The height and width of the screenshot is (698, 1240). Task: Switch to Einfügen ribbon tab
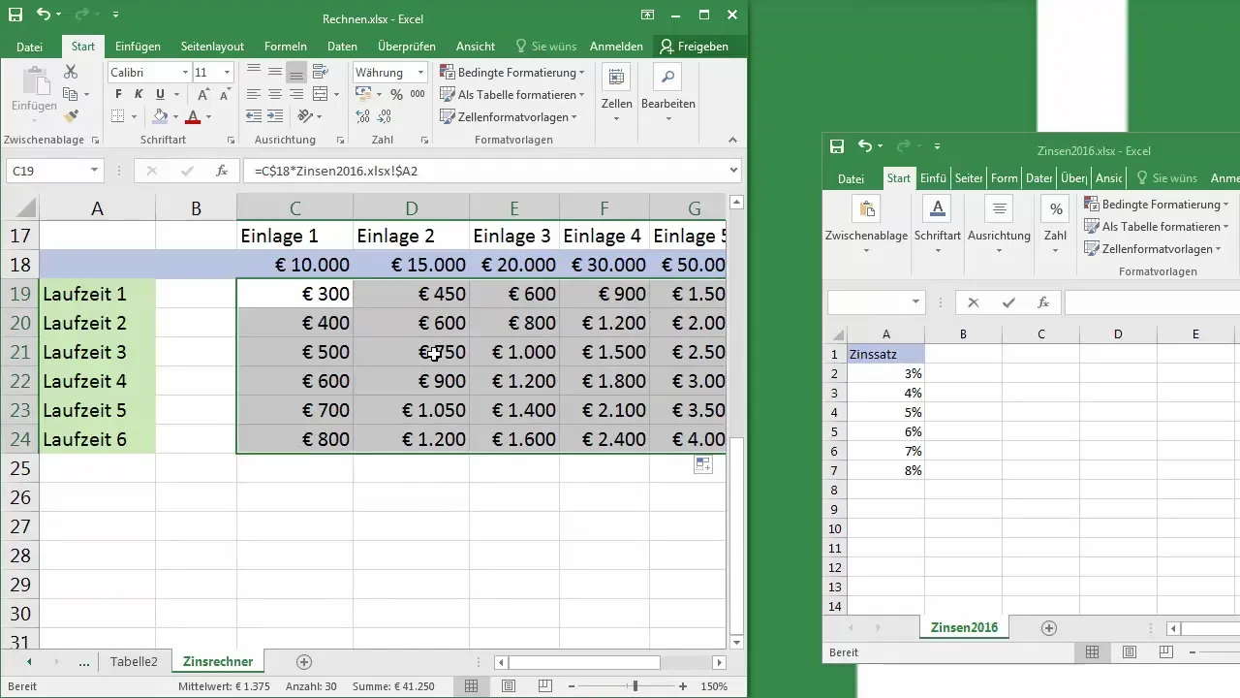[x=138, y=46]
